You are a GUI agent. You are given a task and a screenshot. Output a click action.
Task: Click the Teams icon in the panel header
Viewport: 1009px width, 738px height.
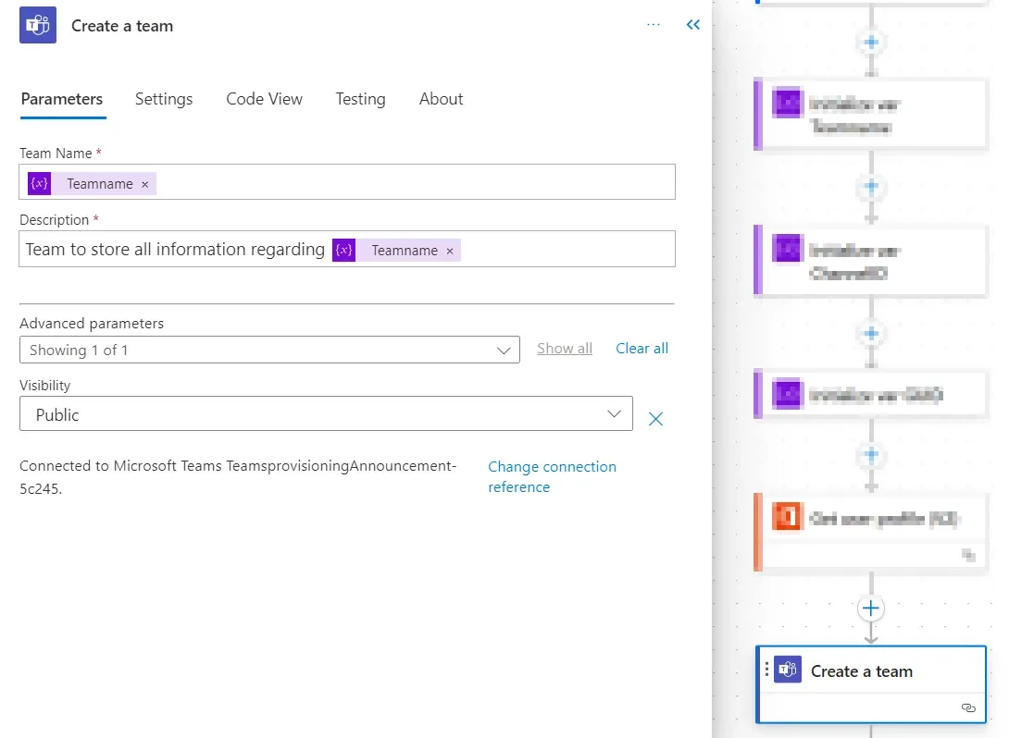point(38,25)
